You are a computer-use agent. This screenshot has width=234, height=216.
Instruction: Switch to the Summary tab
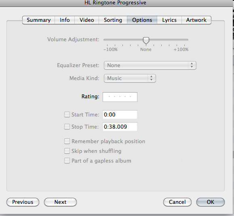[x=39, y=20]
